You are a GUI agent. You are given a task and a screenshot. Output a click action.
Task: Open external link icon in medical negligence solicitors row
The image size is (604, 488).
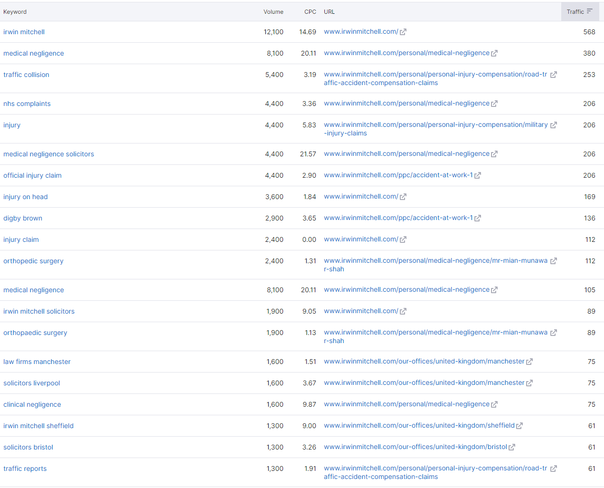[494, 154]
